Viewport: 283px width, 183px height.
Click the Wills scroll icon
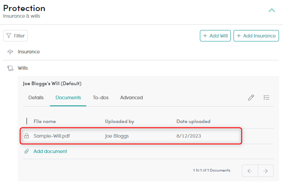(10, 68)
